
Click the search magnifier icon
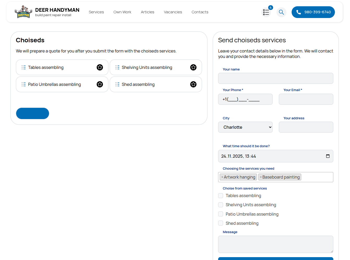[x=281, y=12]
